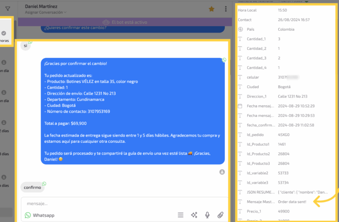Click the 'confirmo' message bubble
This screenshot has width=339, height=222.
coord(32,187)
